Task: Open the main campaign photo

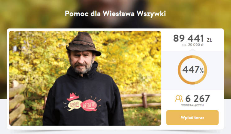Action: 85,78
